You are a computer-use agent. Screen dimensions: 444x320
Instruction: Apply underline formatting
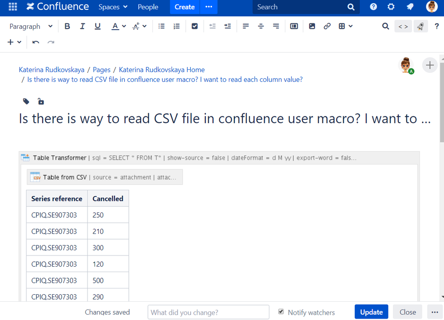pos(97,26)
